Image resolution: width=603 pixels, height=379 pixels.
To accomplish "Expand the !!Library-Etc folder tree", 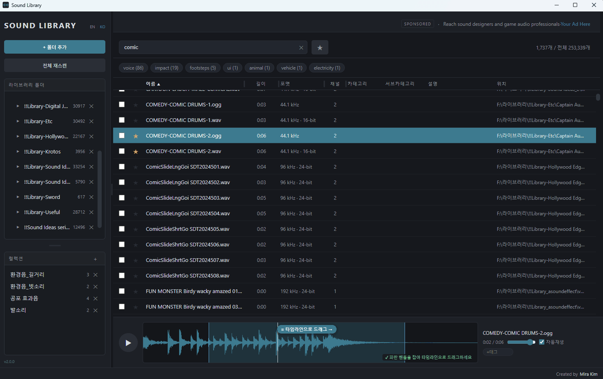I will coord(18,121).
